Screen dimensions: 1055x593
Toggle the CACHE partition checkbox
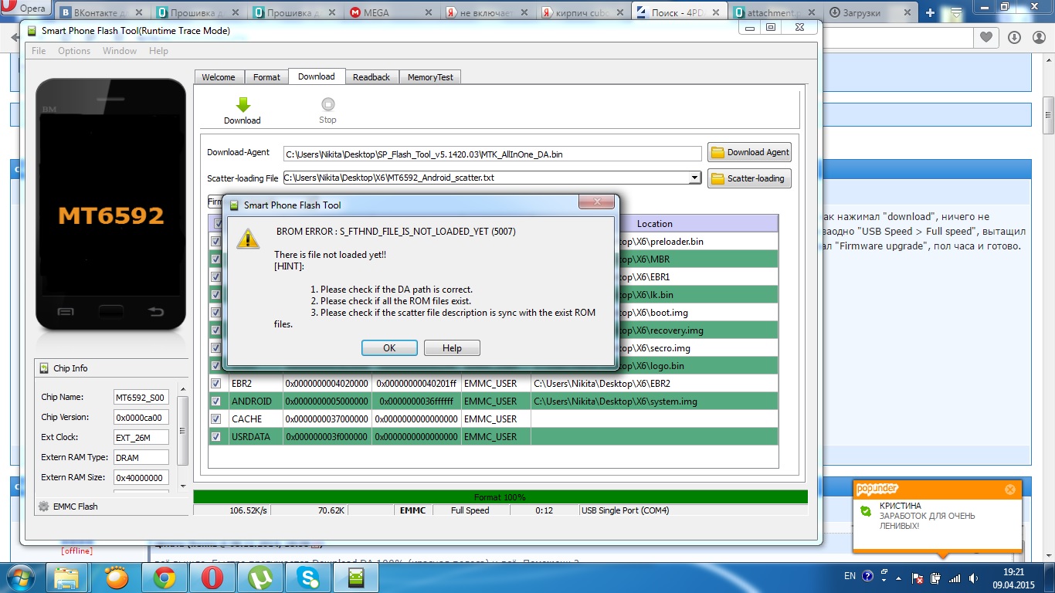coord(215,419)
